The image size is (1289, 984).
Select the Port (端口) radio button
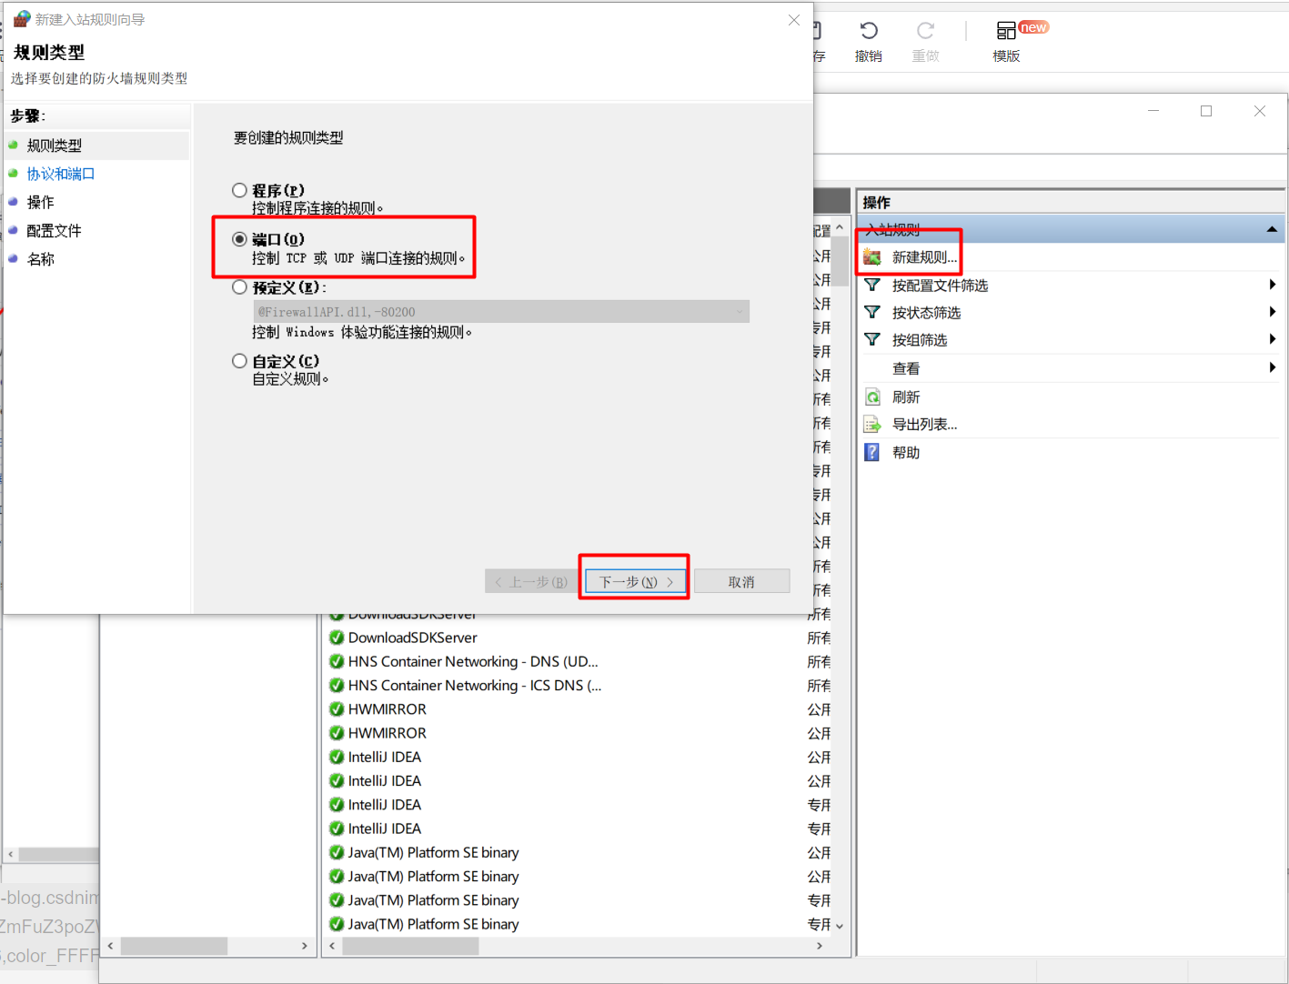pos(240,239)
